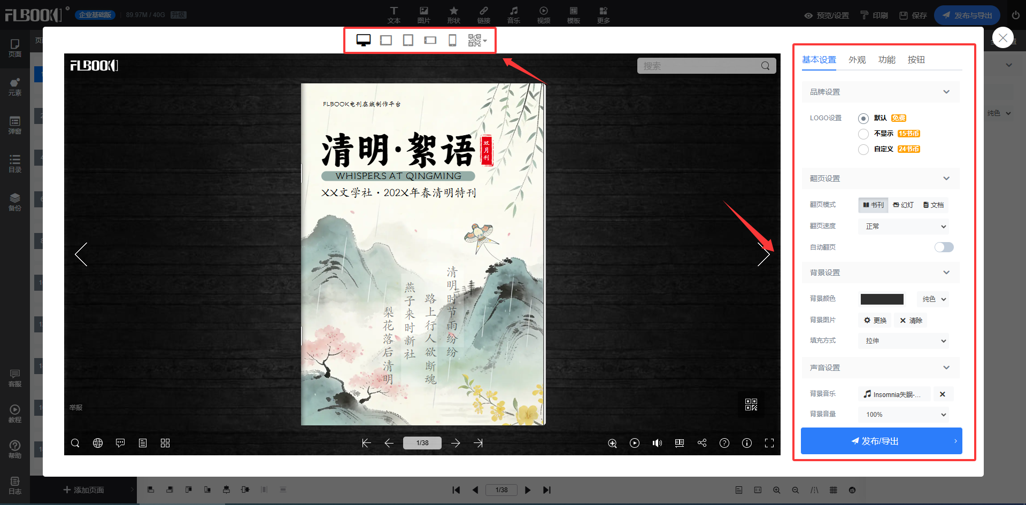Select the 默认 logo radio option

coord(863,119)
